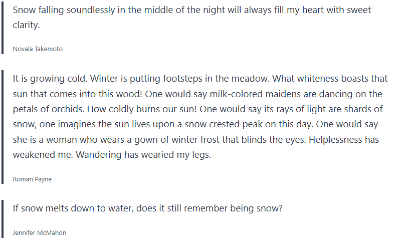Screen dimensions: 406x241
Task: Click the author name Jennifer McMahon
Action: point(39,233)
